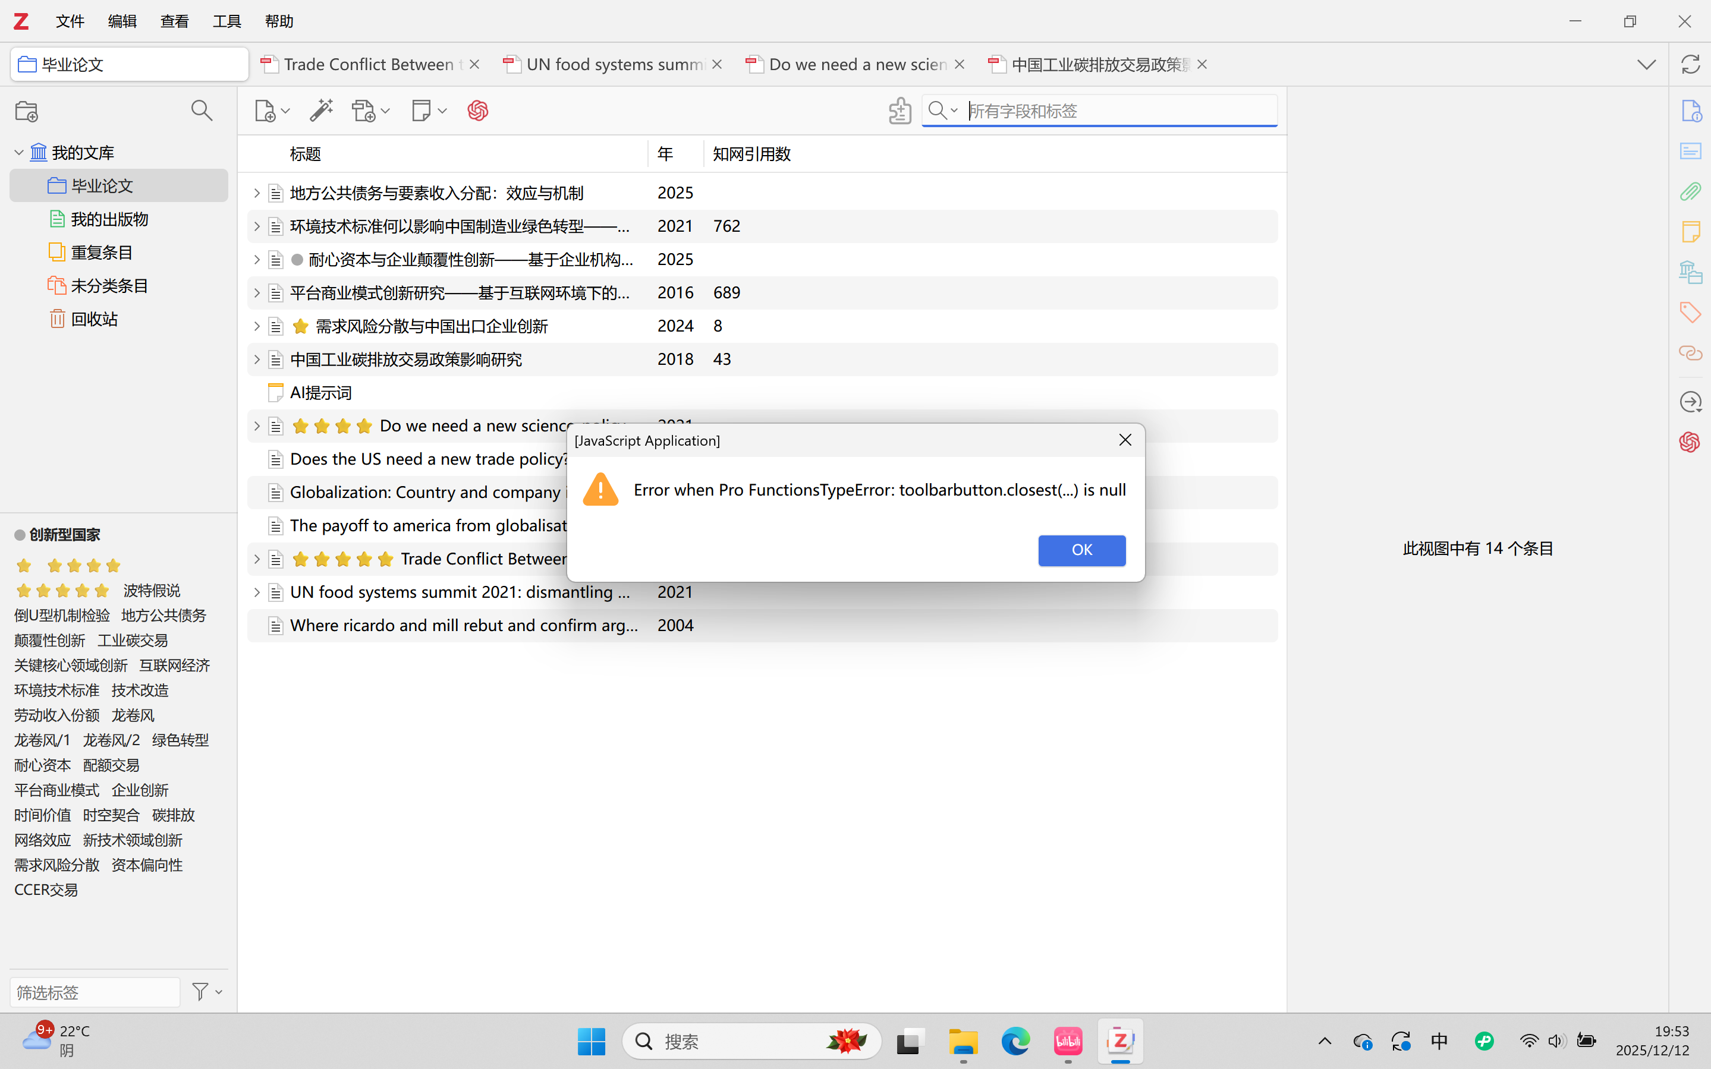Click the magic wand add-by-identifier icon
Screen dimensions: 1711x1069
pyautogui.click(x=321, y=111)
